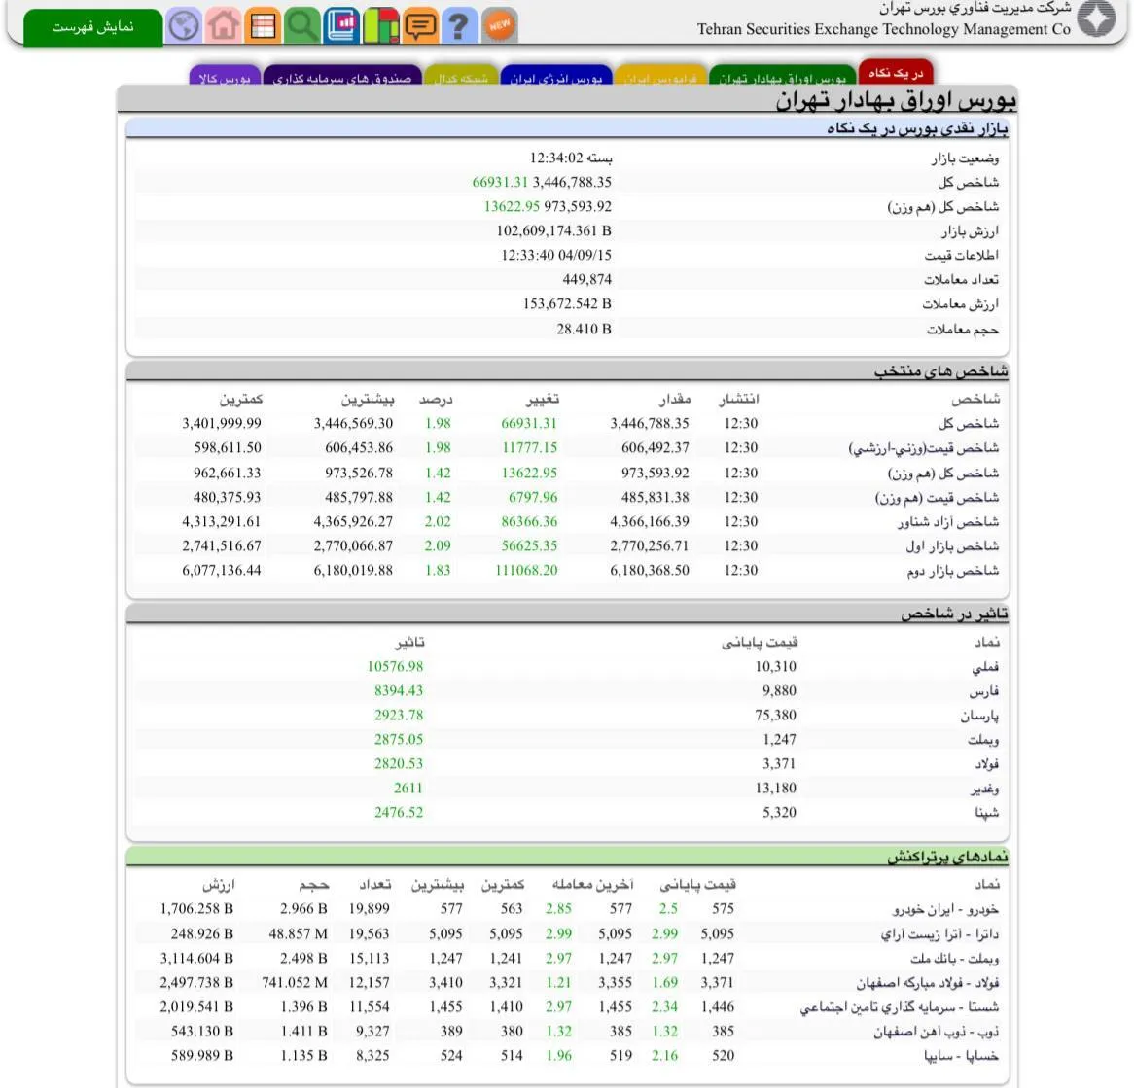Click trade count value 449,874
Image resolution: width=1134 pixels, height=1088 pixels.
[x=587, y=279]
